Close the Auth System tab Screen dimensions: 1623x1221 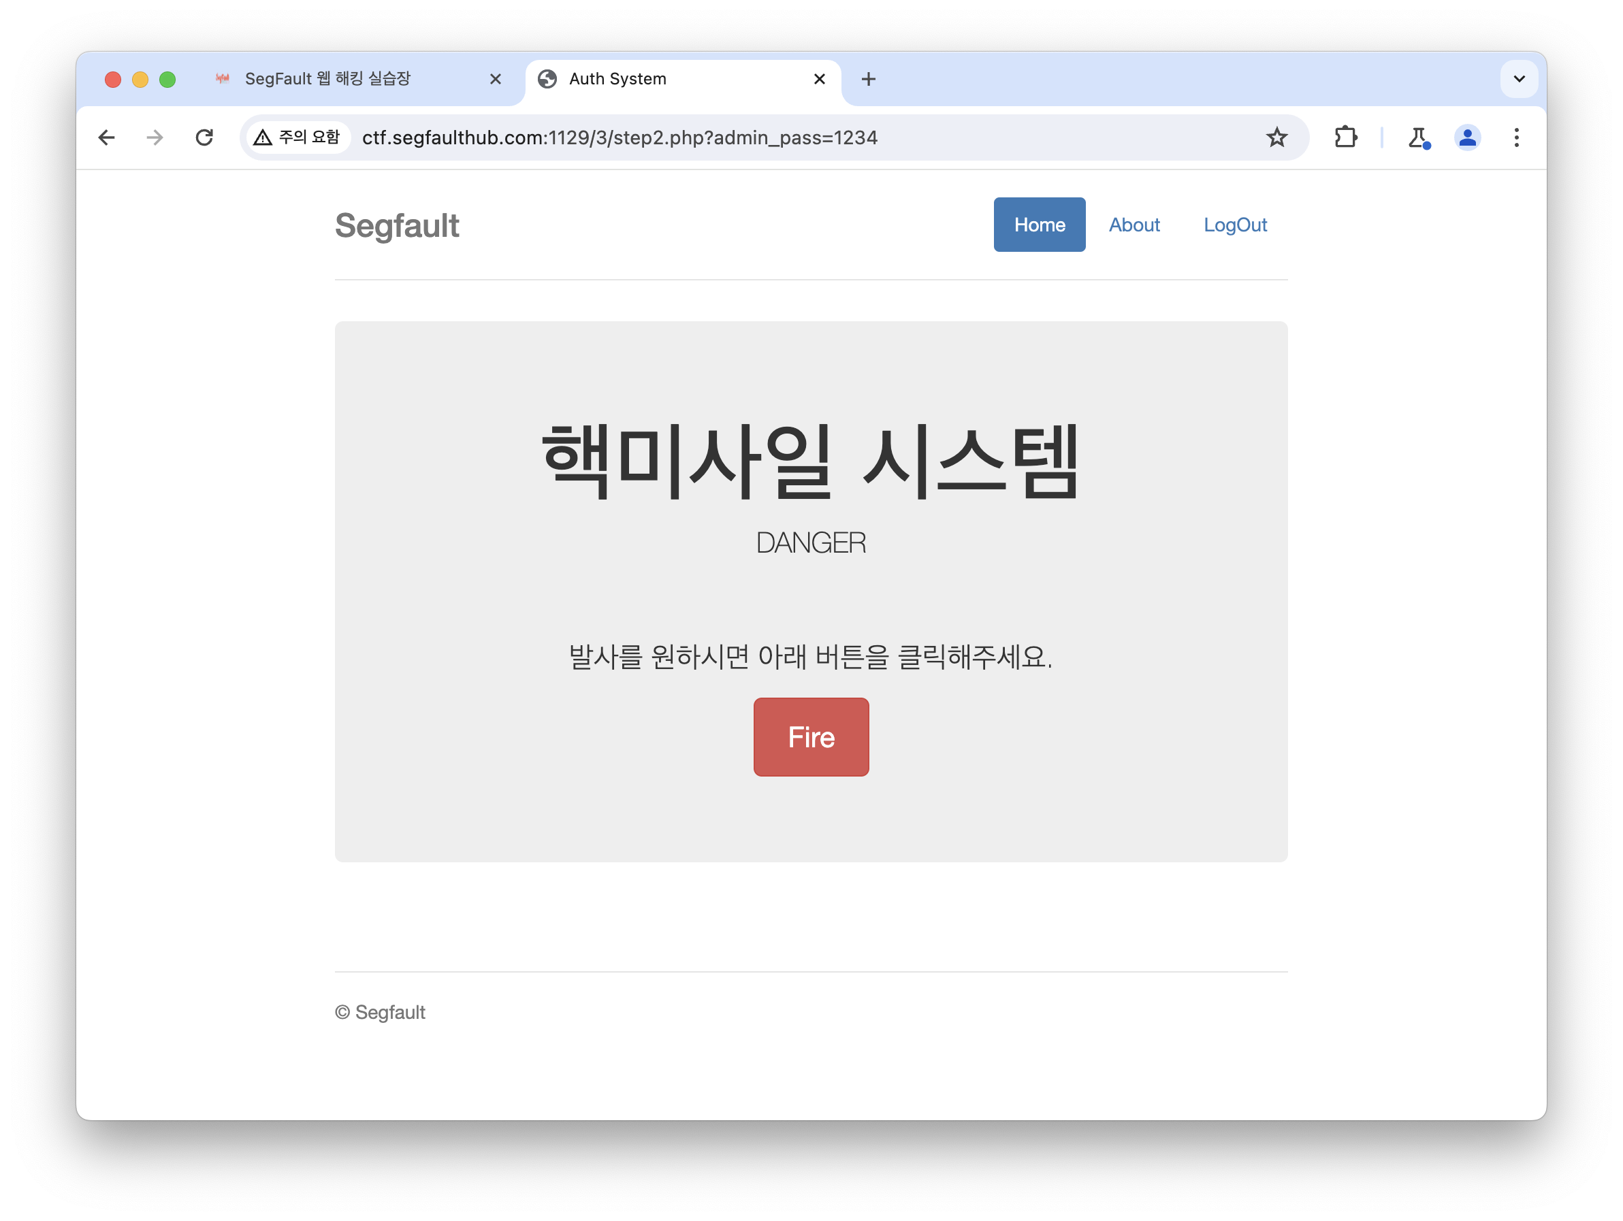820,78
